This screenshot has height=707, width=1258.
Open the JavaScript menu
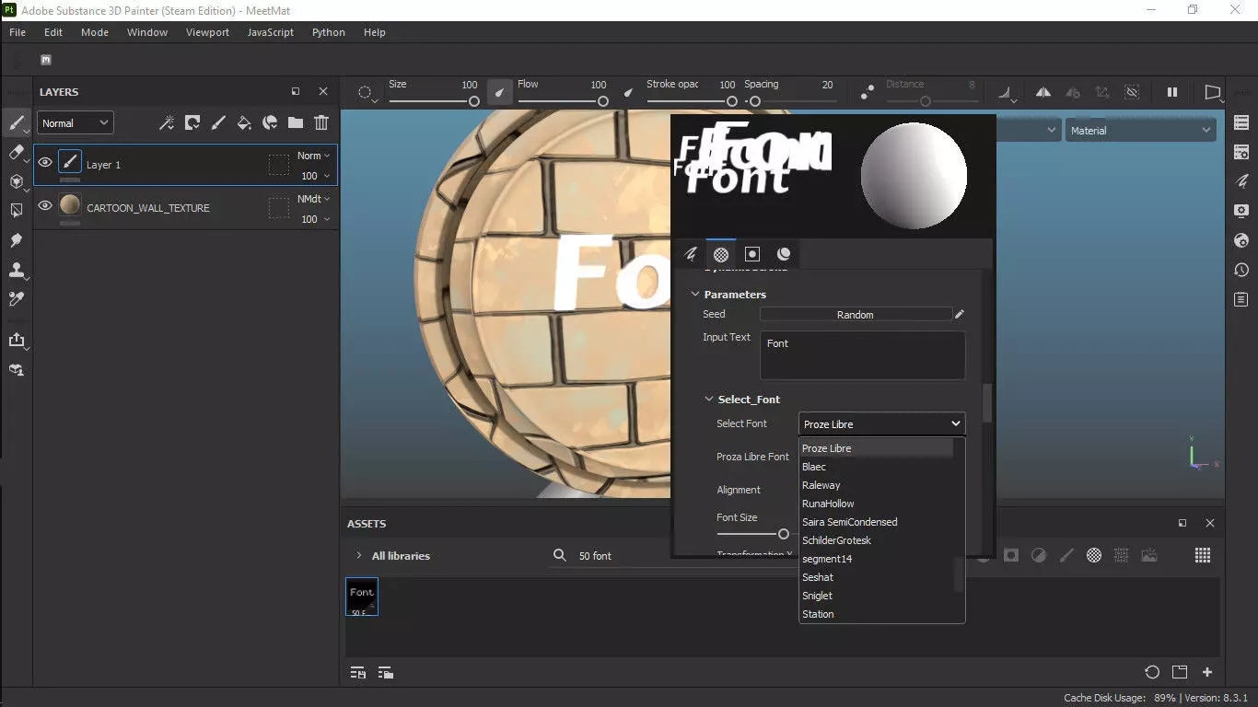(271, 32)
